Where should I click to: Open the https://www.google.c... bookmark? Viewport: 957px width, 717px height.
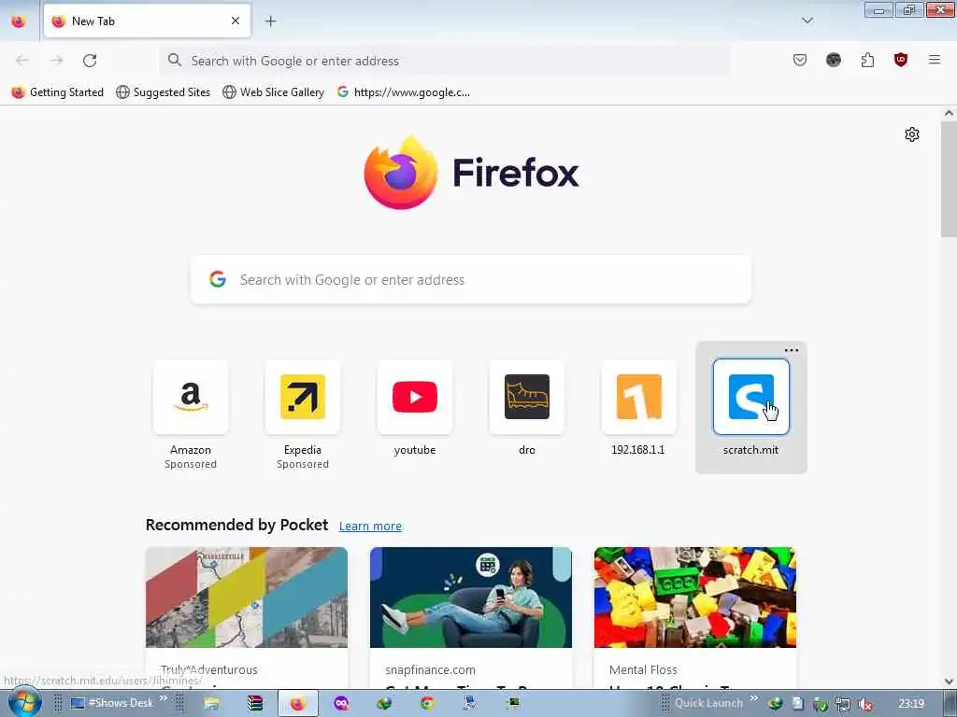404,92
